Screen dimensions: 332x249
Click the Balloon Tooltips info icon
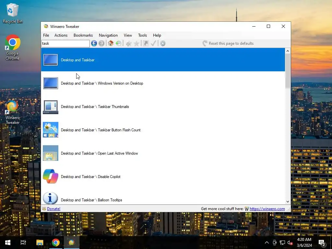pyautogui.click(x=50, y=198)
